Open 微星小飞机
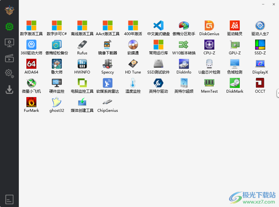The height and width of the screenshot is (207, 279). pos(31,83)
